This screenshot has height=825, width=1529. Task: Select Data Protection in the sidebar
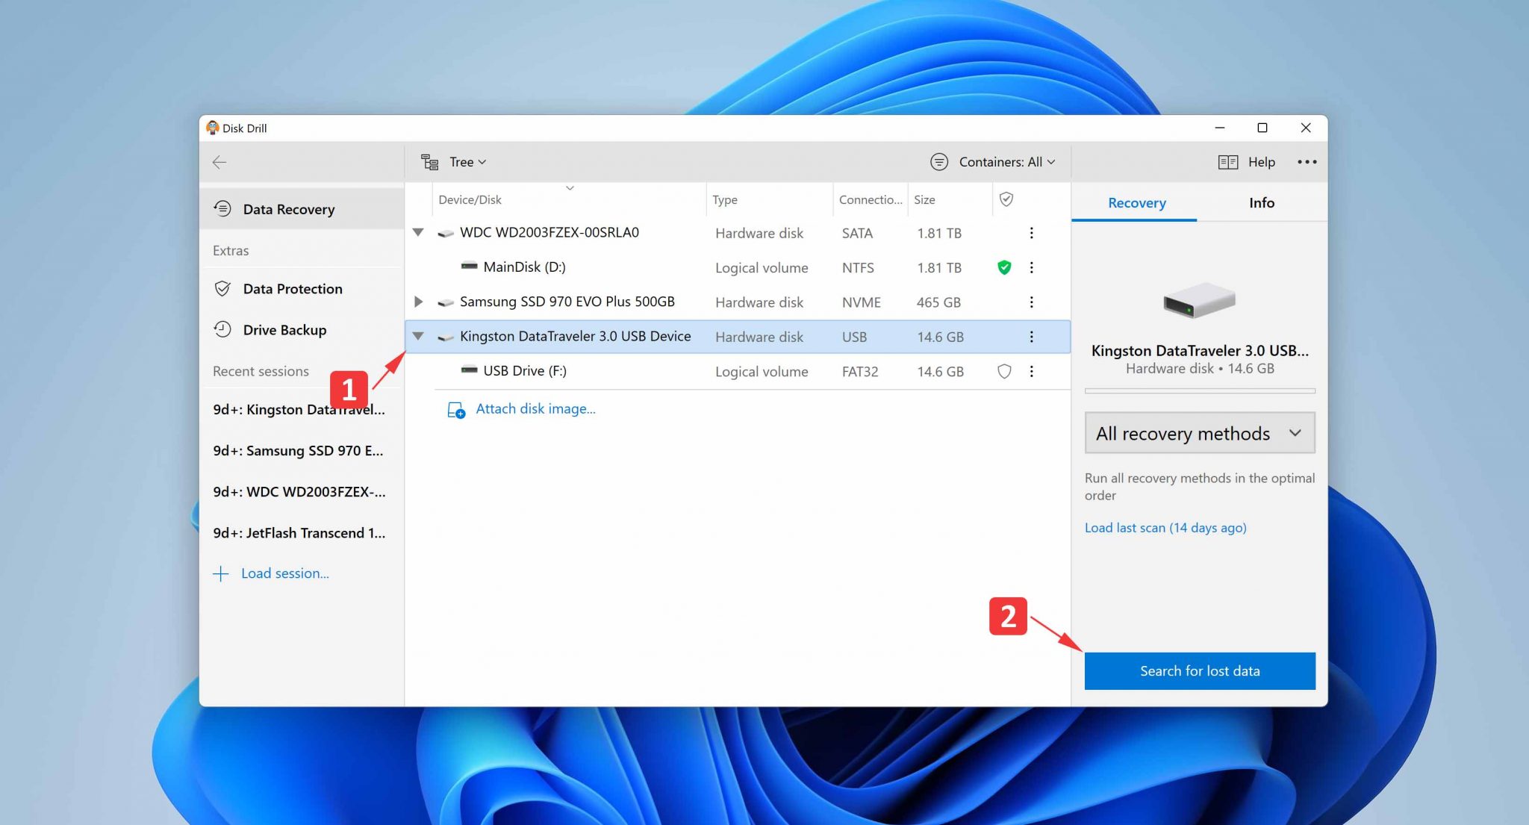pyautogui.click(x=302, y=289)
